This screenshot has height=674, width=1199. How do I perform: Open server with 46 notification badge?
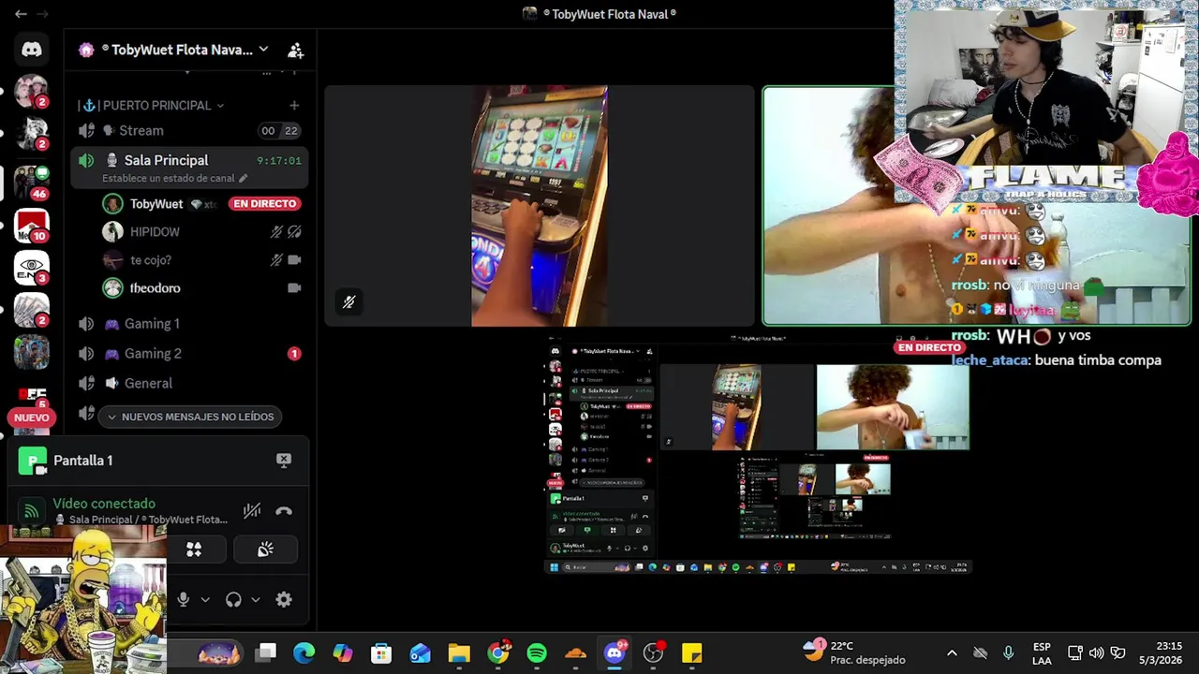[x=31, y=182]
